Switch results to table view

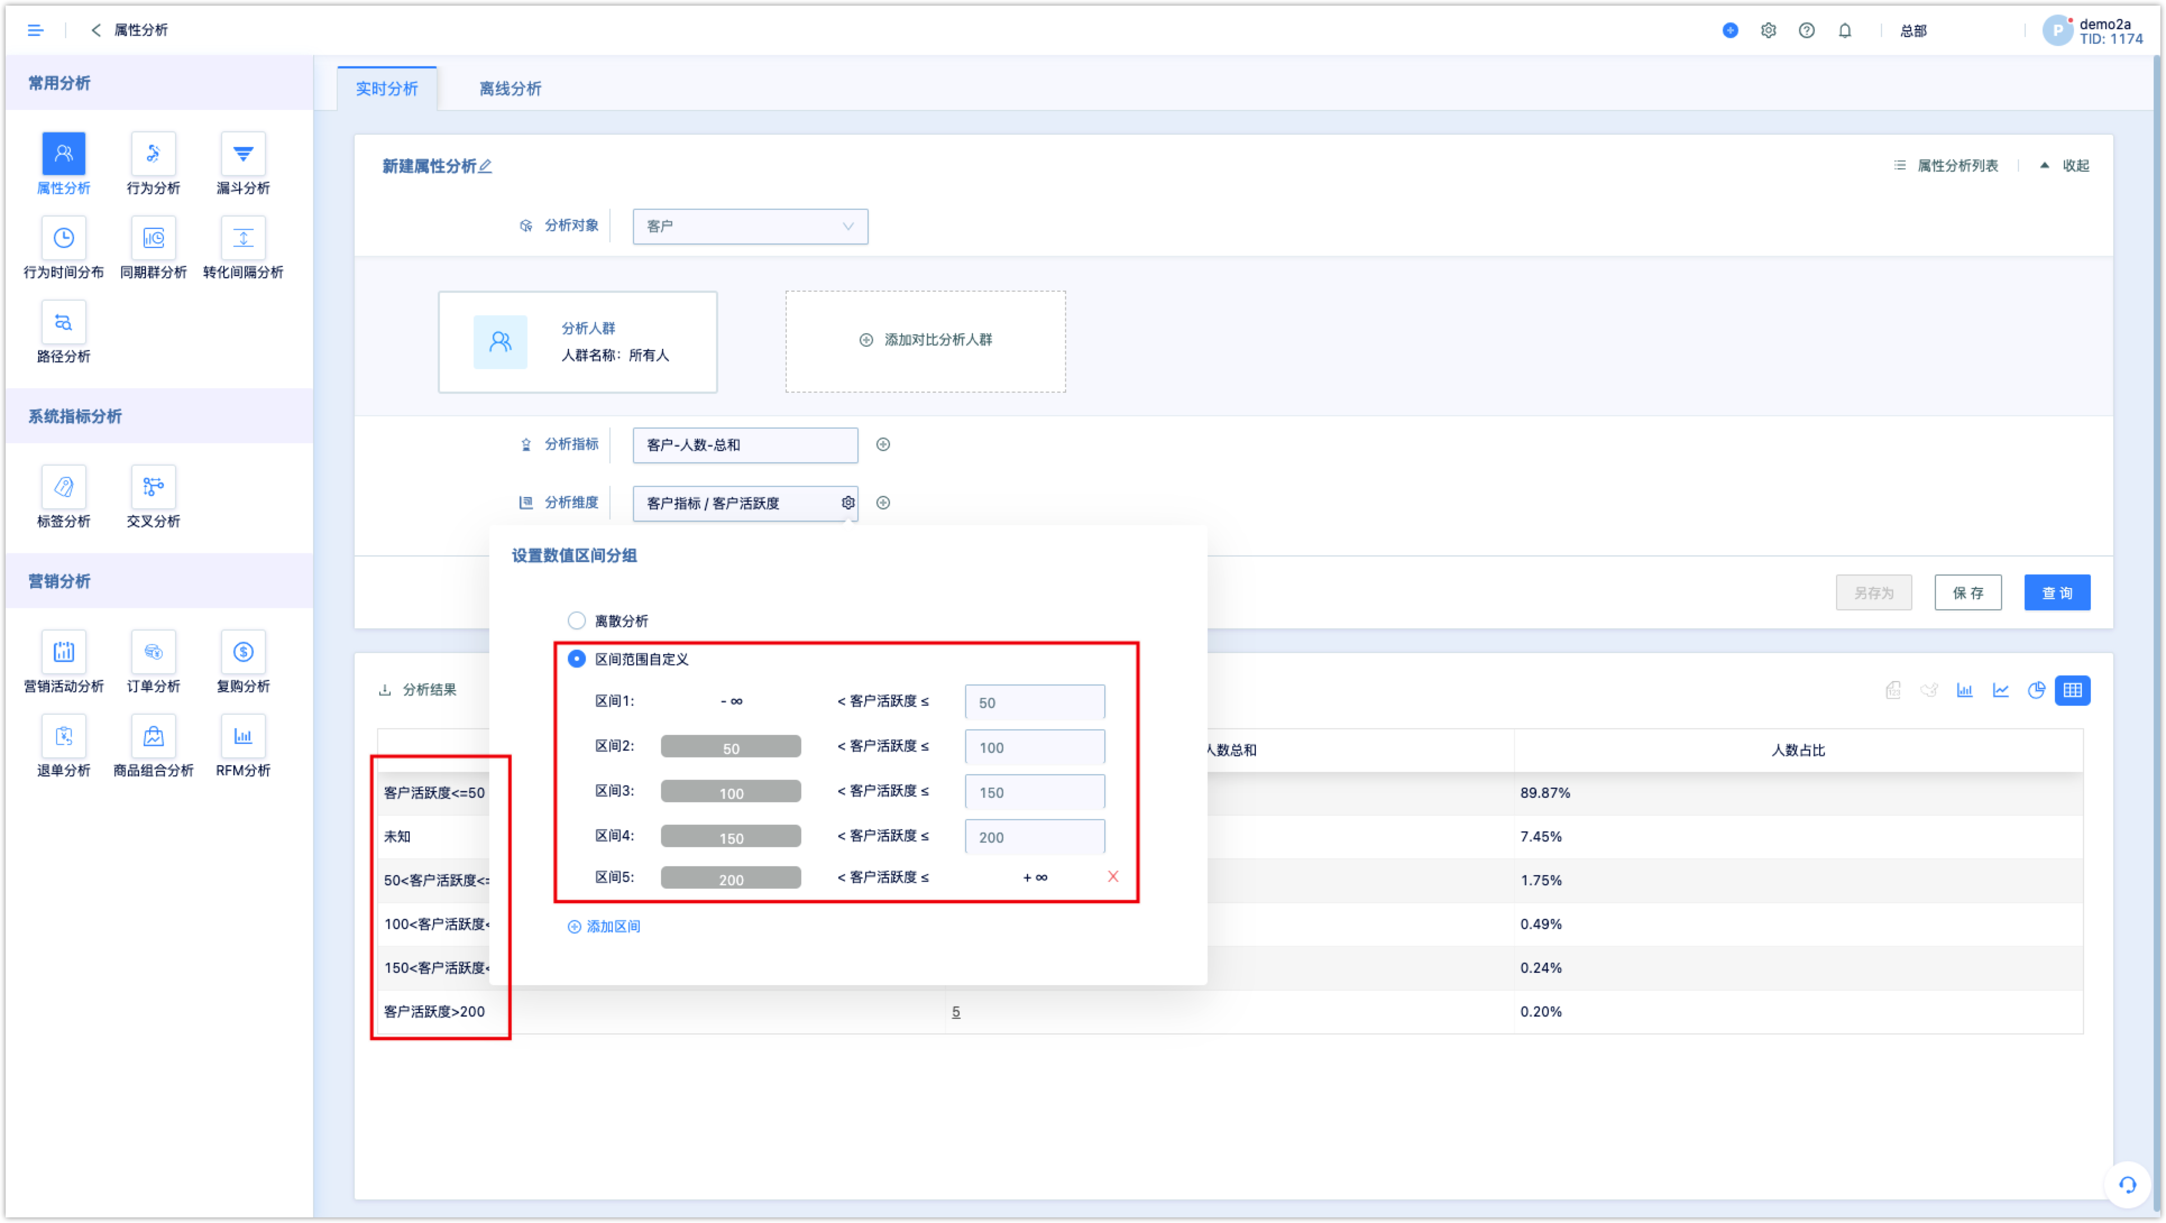[2072, 690]
